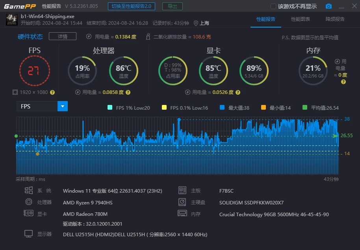The width and height of the screenshot is (360, 250).
Task: Click the 硬件状态 heading
Action: click(30, 37)
